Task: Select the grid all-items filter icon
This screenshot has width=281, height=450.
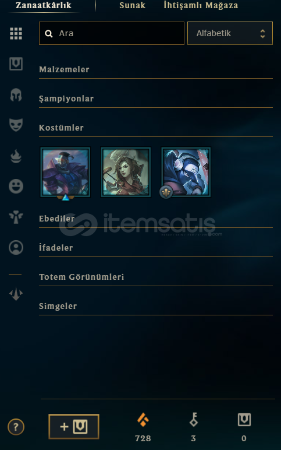Action: (x=16, y=34)
